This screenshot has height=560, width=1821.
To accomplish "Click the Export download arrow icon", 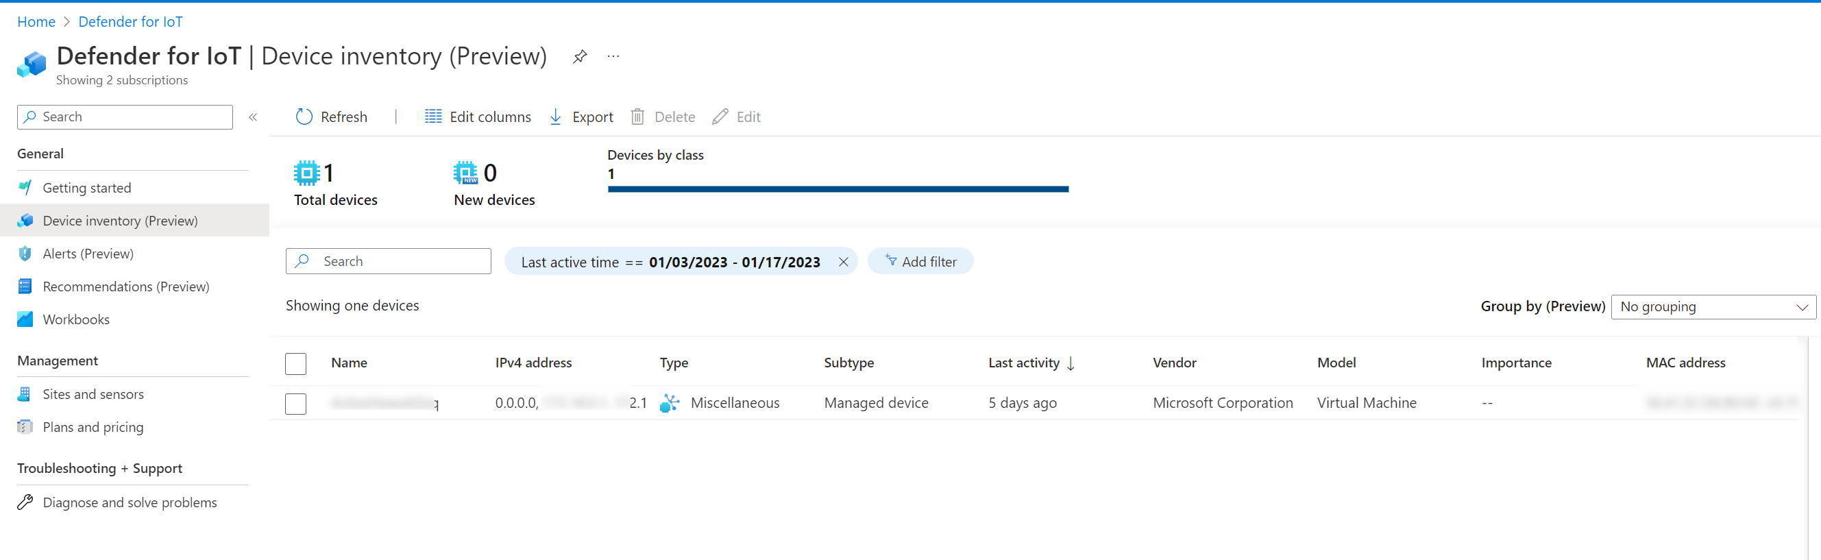I will tap(556, 117).
